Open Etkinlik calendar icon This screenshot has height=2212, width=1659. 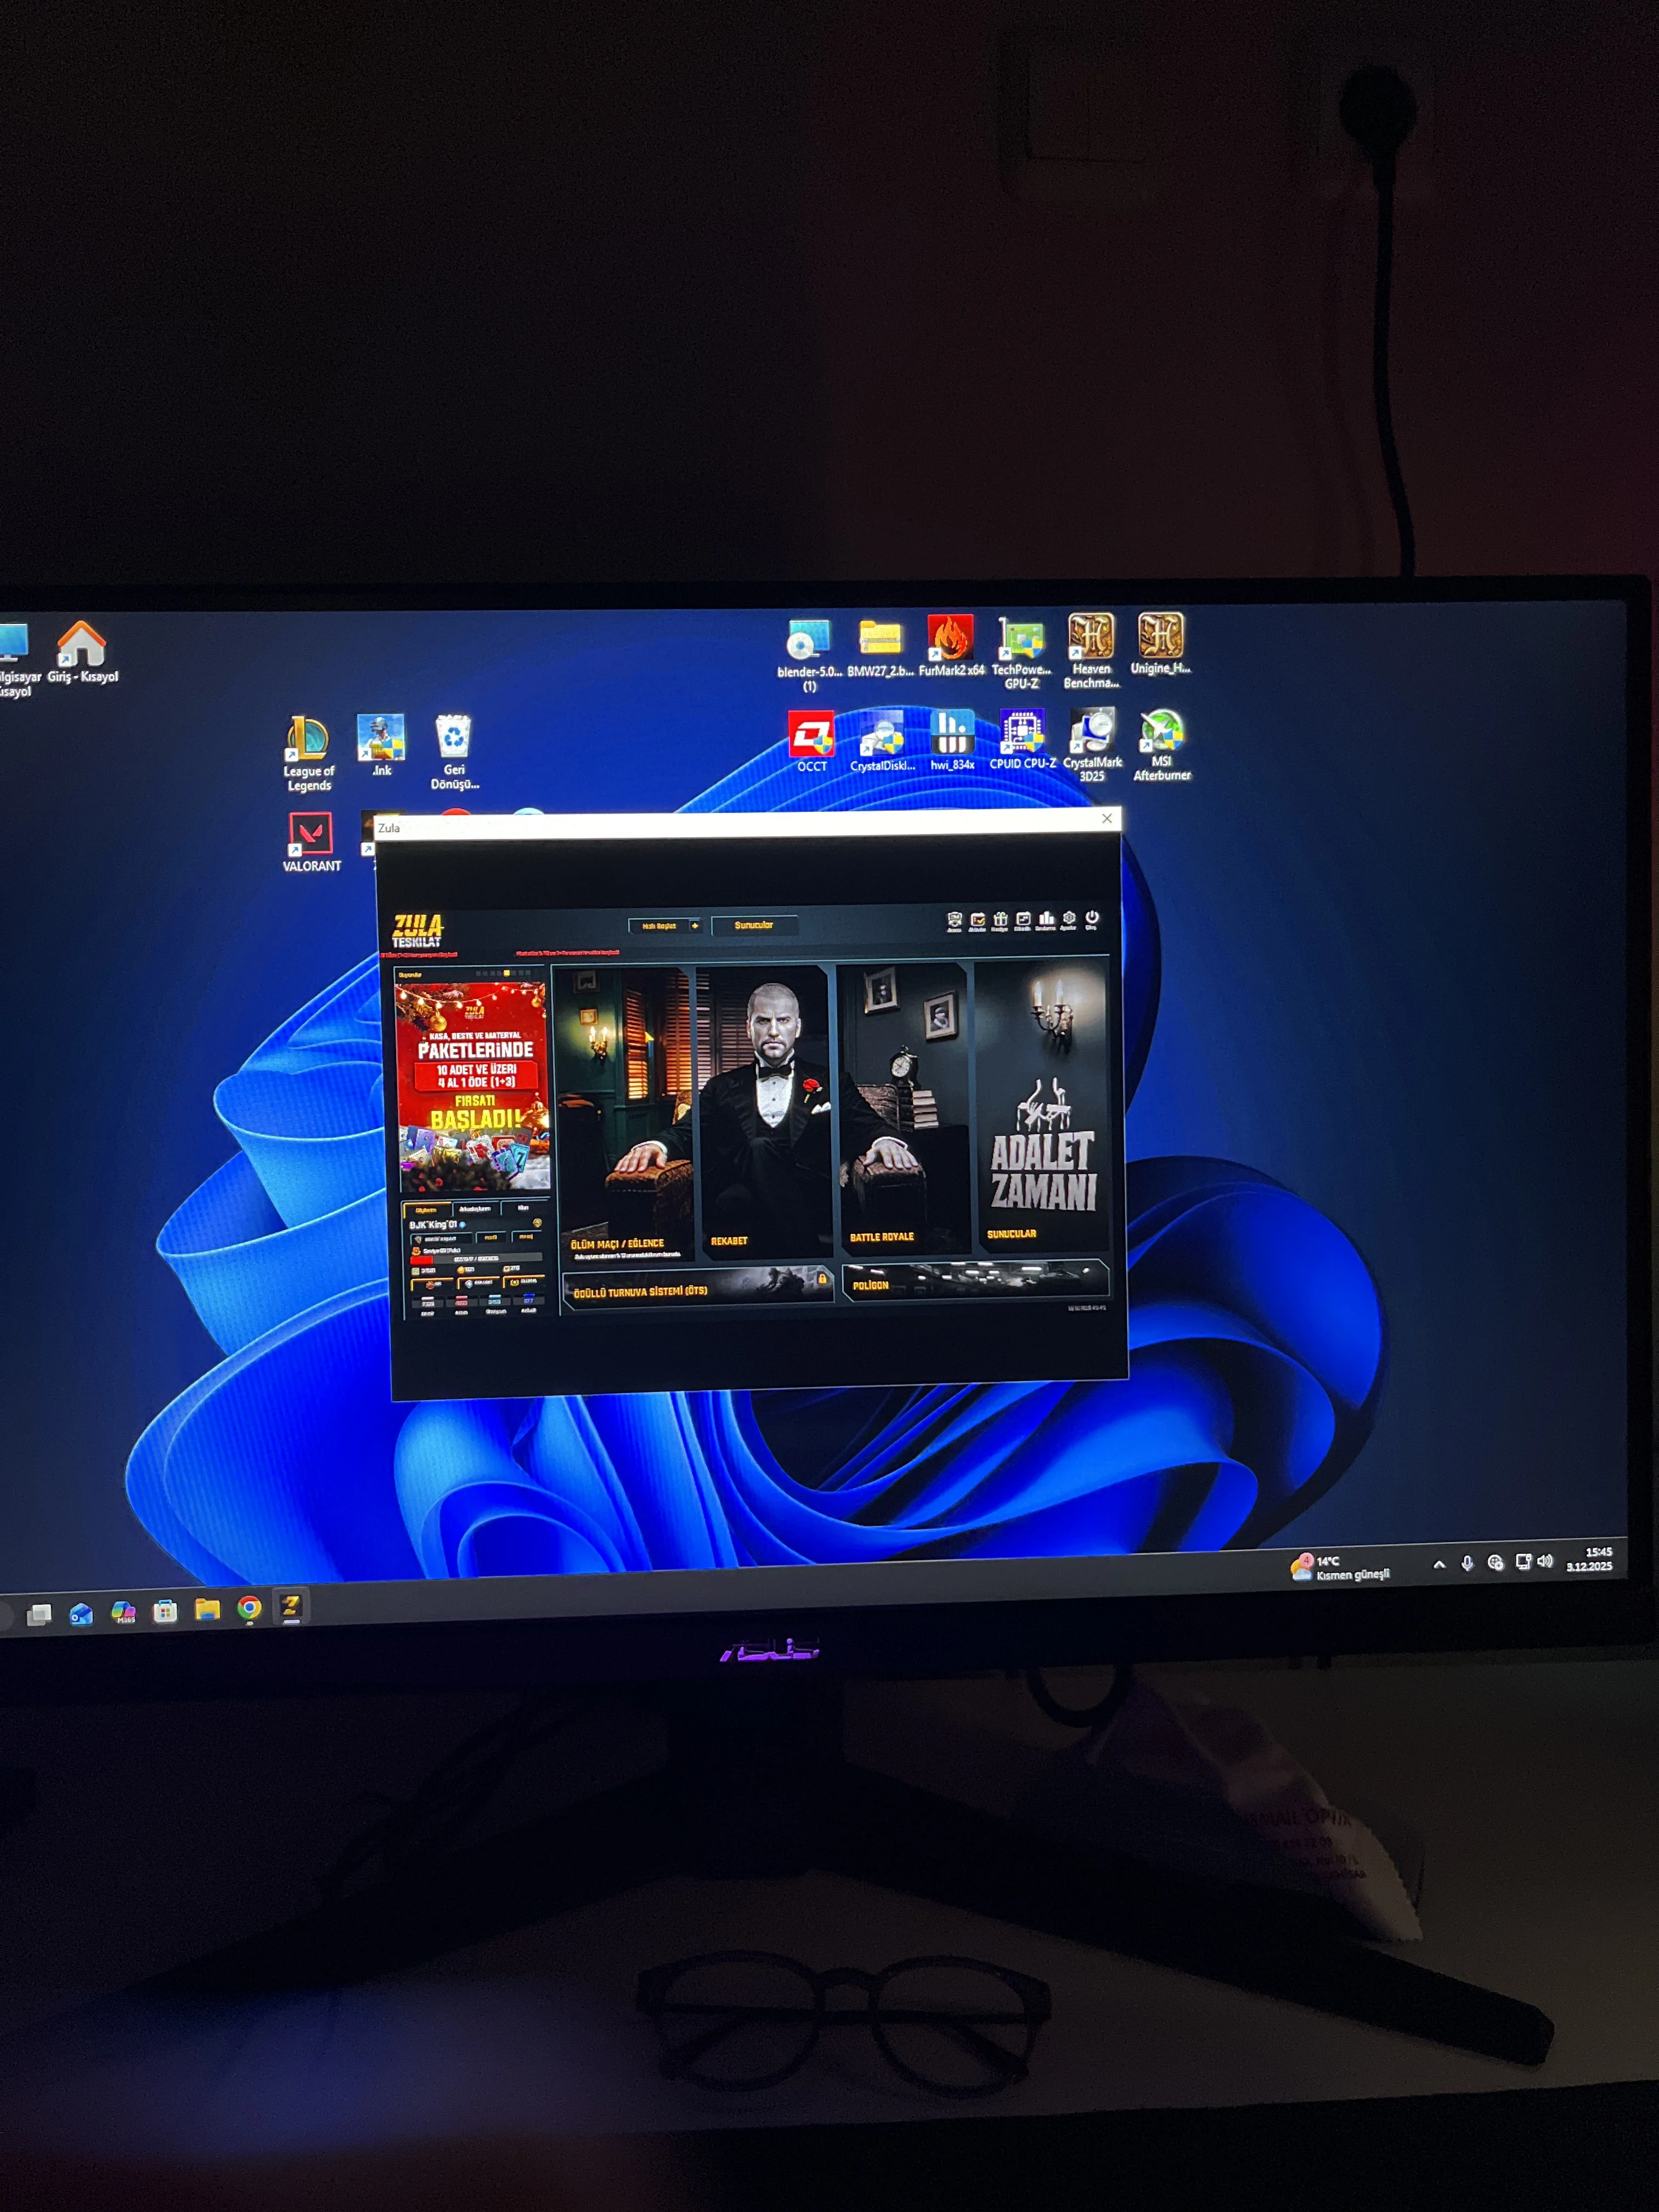tap(1023, 920)
